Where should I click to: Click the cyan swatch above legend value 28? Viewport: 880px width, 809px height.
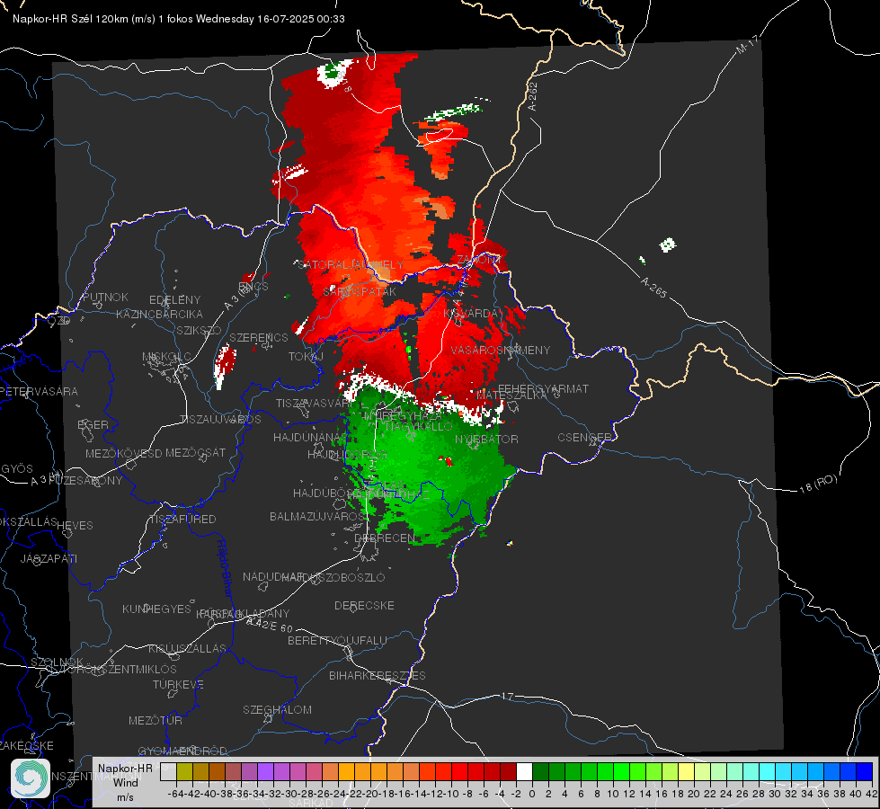tap(768, 772)
